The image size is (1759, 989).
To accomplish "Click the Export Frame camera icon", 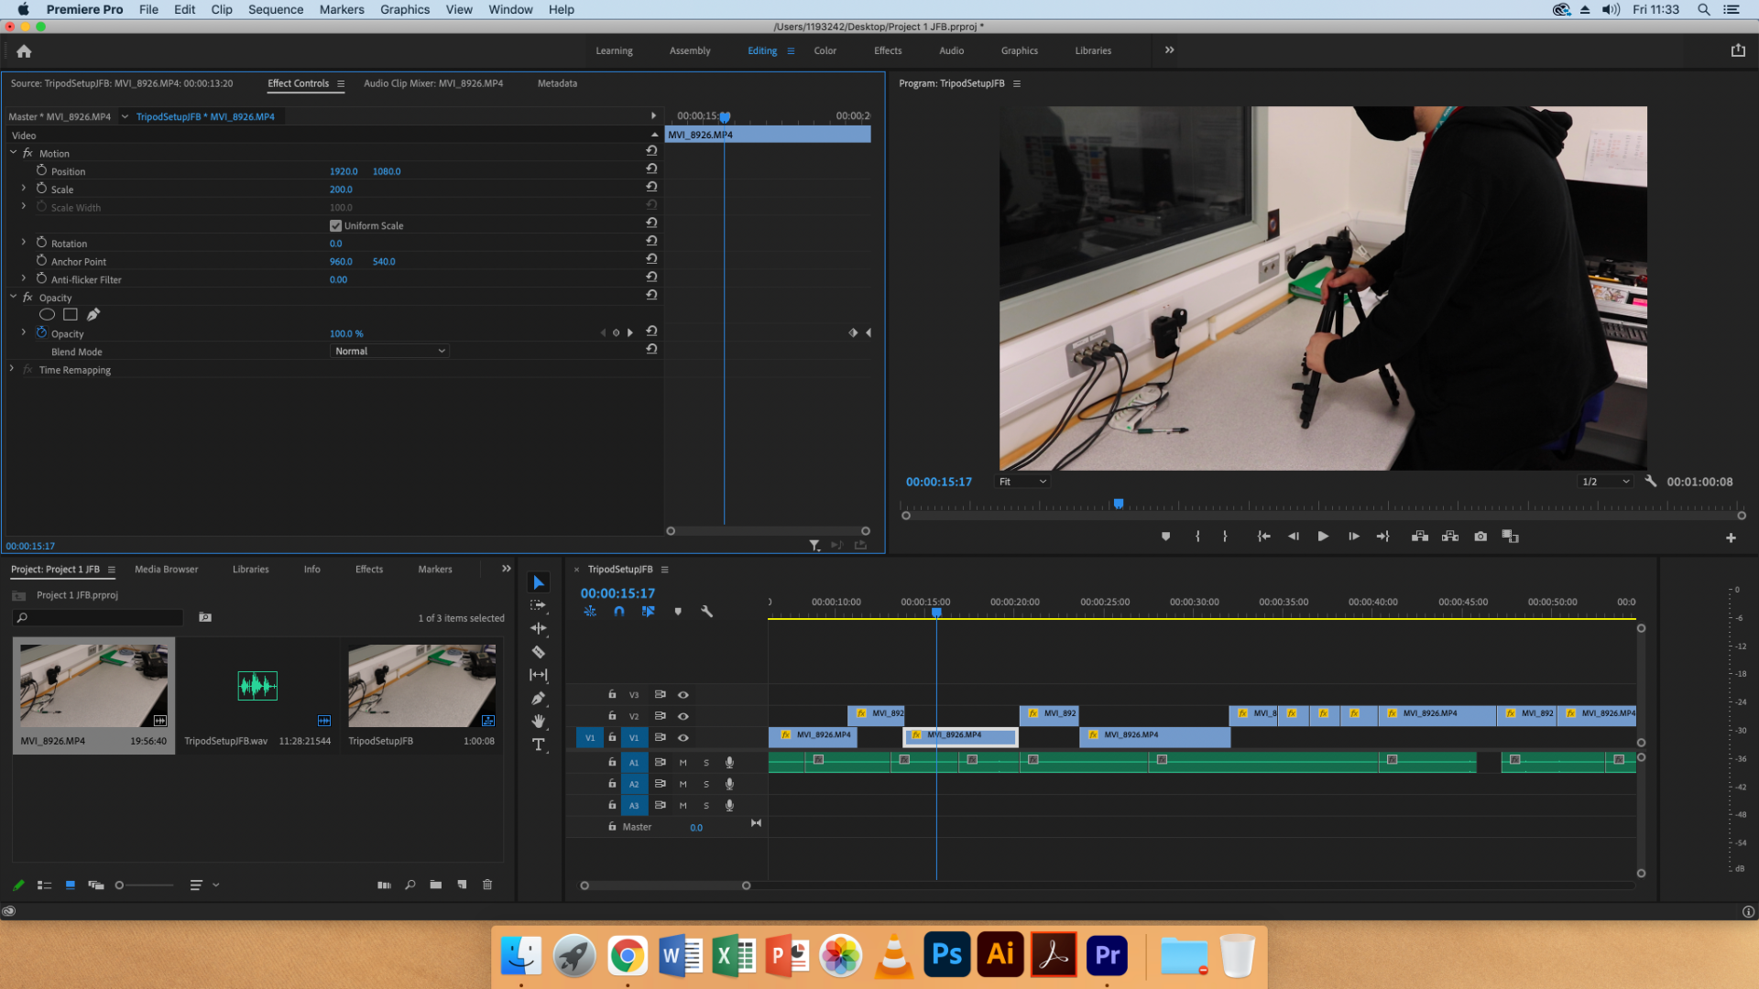I will (1480, 537).
